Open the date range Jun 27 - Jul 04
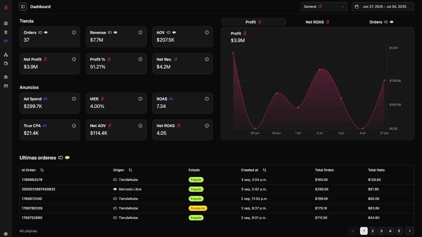Image resolution: width=422 pixels, height=237 pixels. (x=384, y=7)
